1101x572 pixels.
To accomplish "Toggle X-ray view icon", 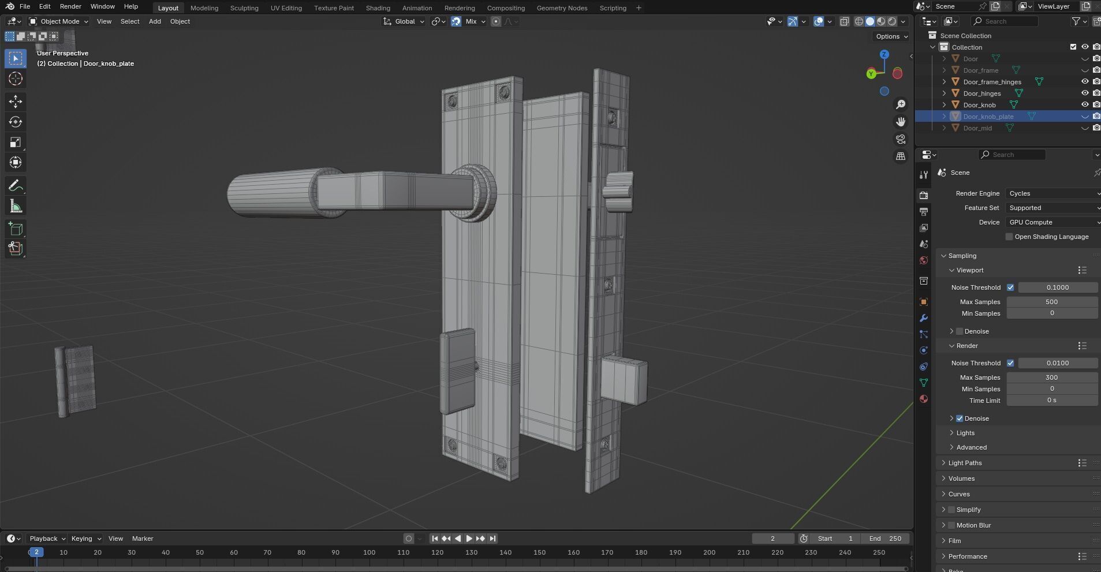I will coord(844,21).
